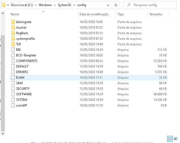Expand chevron after Windows in breadcrumb
180x143 pixels.
coord(55,5)
